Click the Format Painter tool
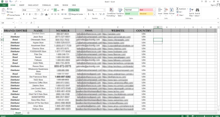Viewport: 220px width, 117px height. click(x=14, y=15)
